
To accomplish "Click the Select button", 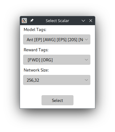I will [x=57, y=100].
